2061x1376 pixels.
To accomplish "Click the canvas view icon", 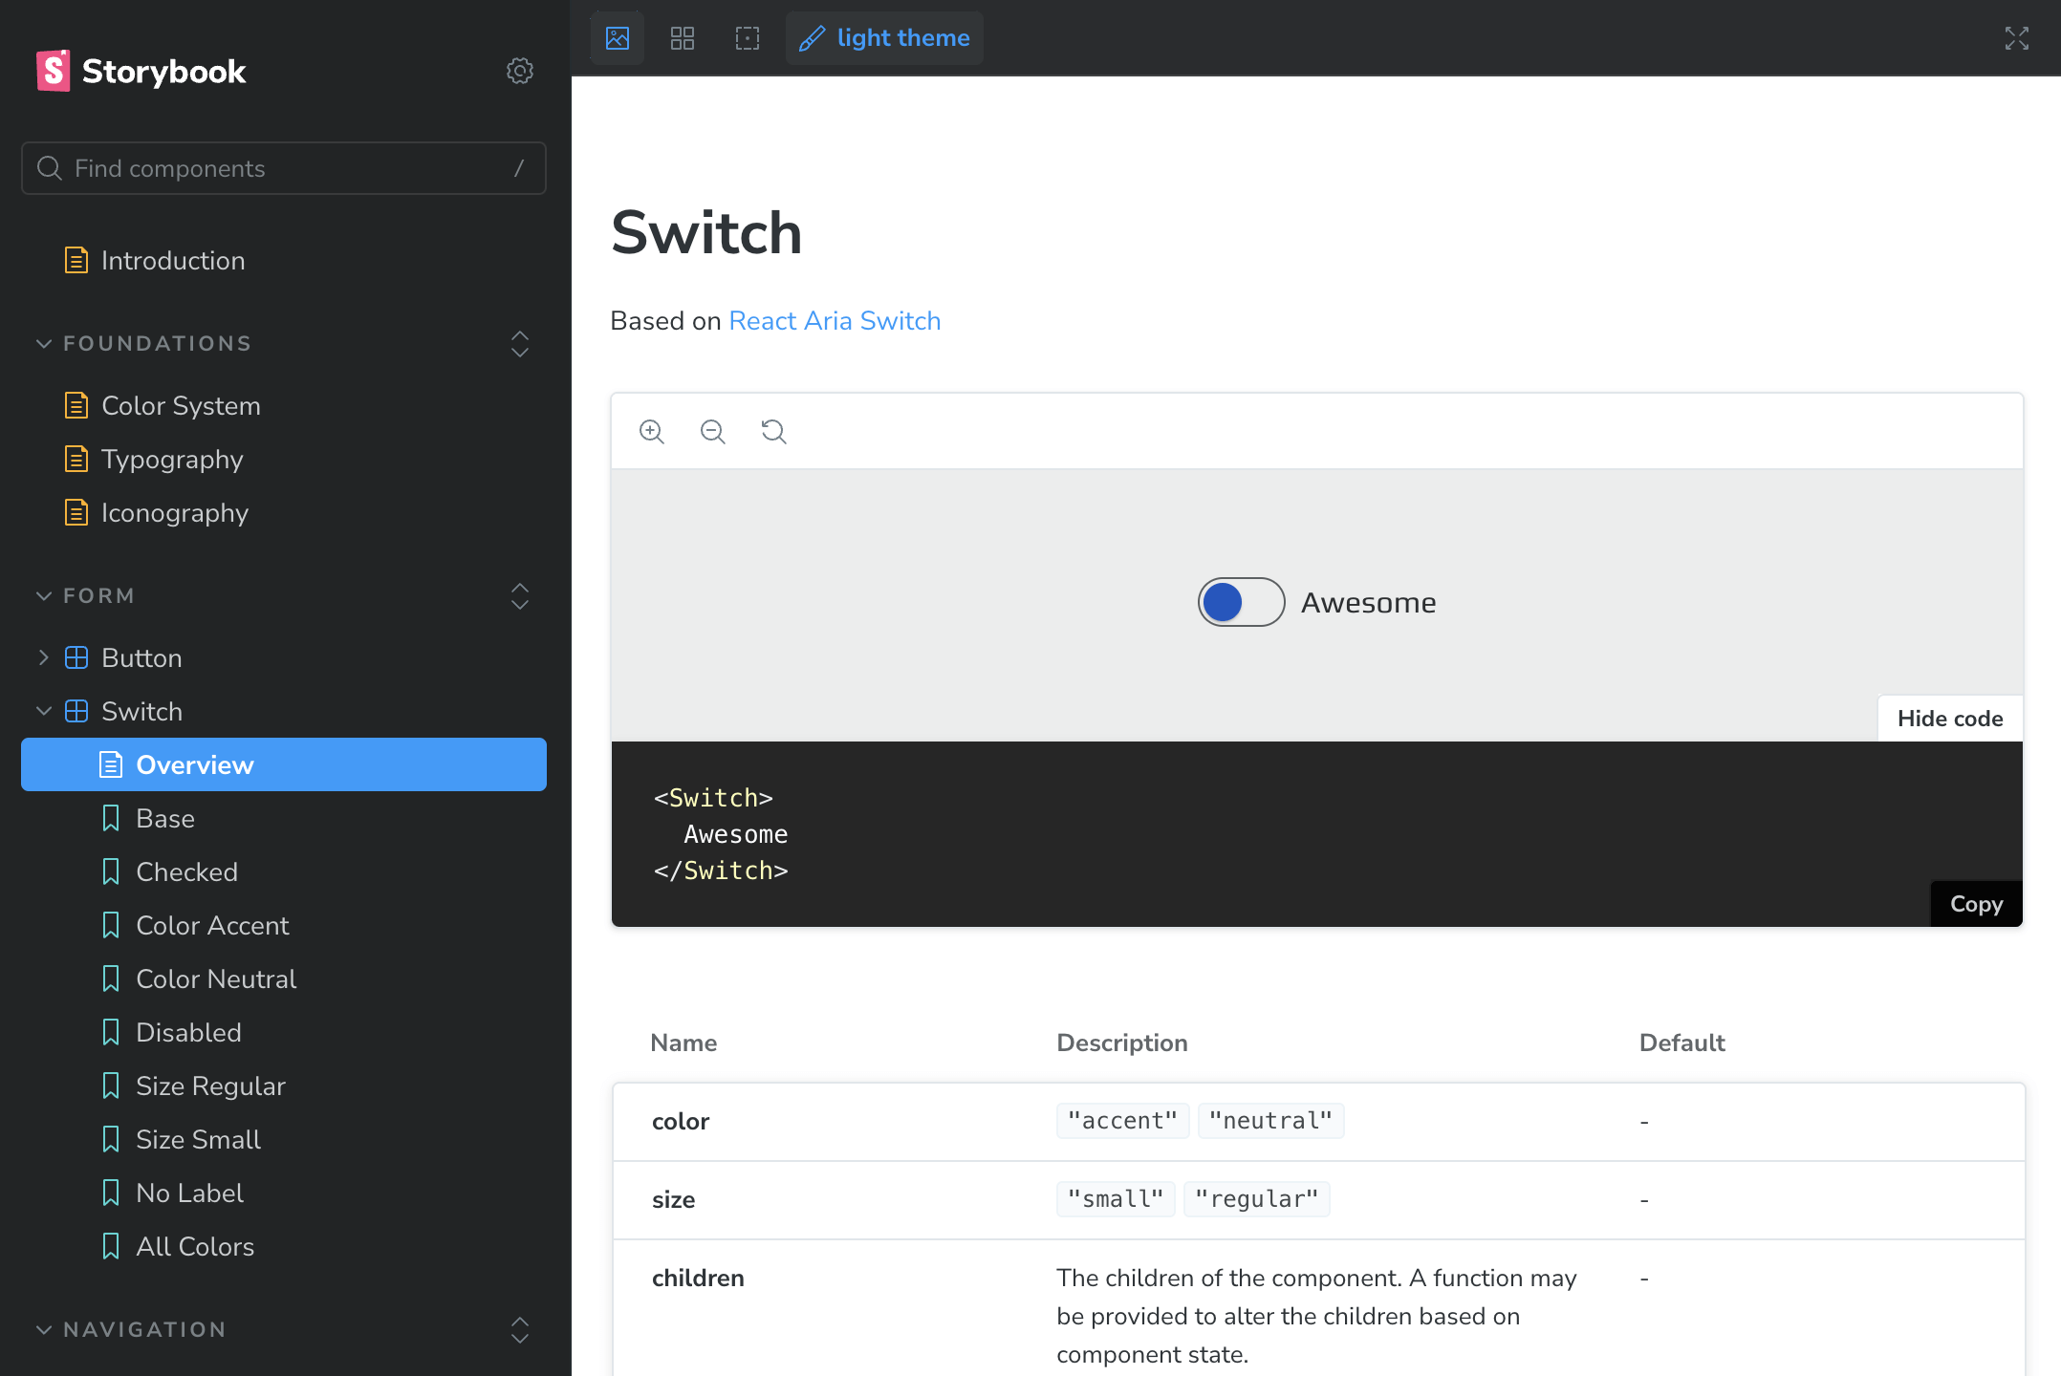I will 616,37.
